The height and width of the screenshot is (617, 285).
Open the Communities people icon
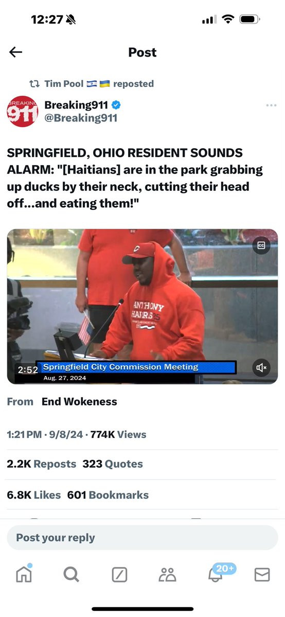click(167, 575)
